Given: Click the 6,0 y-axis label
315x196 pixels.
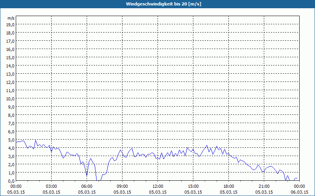Looking at the screenshot, I should tap(11, 132).
